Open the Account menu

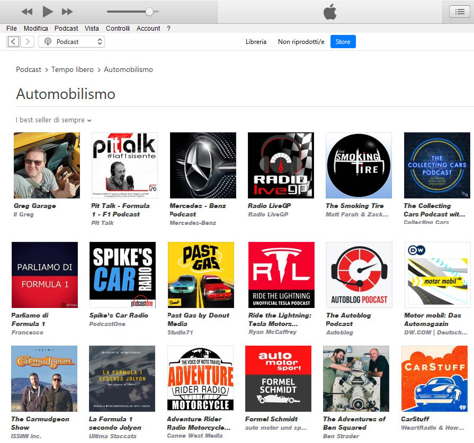pos(148,29)
